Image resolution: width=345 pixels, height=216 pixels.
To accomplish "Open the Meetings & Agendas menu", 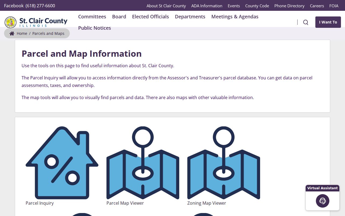I will tap(235, 16).
